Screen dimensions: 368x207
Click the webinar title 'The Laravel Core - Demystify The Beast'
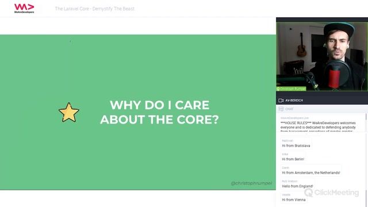(x=94, y=9)
